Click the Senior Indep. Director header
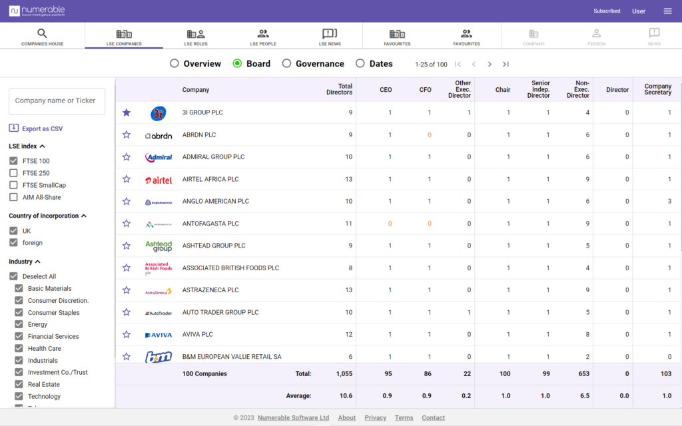The image size is (682, 426). click(x=539, y=89)
